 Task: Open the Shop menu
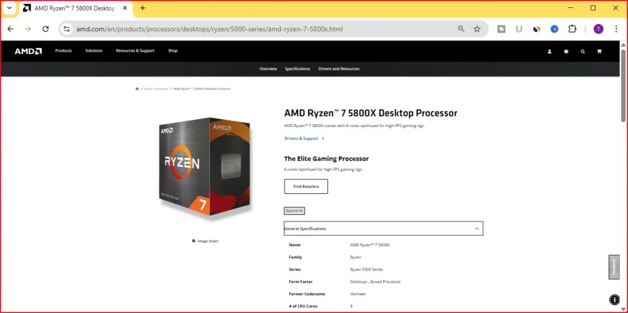coord(172,51)
